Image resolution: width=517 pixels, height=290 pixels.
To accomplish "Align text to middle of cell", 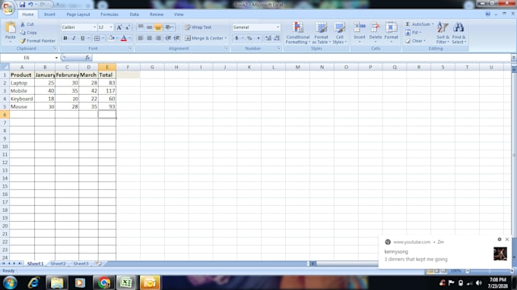I will 149,27.
